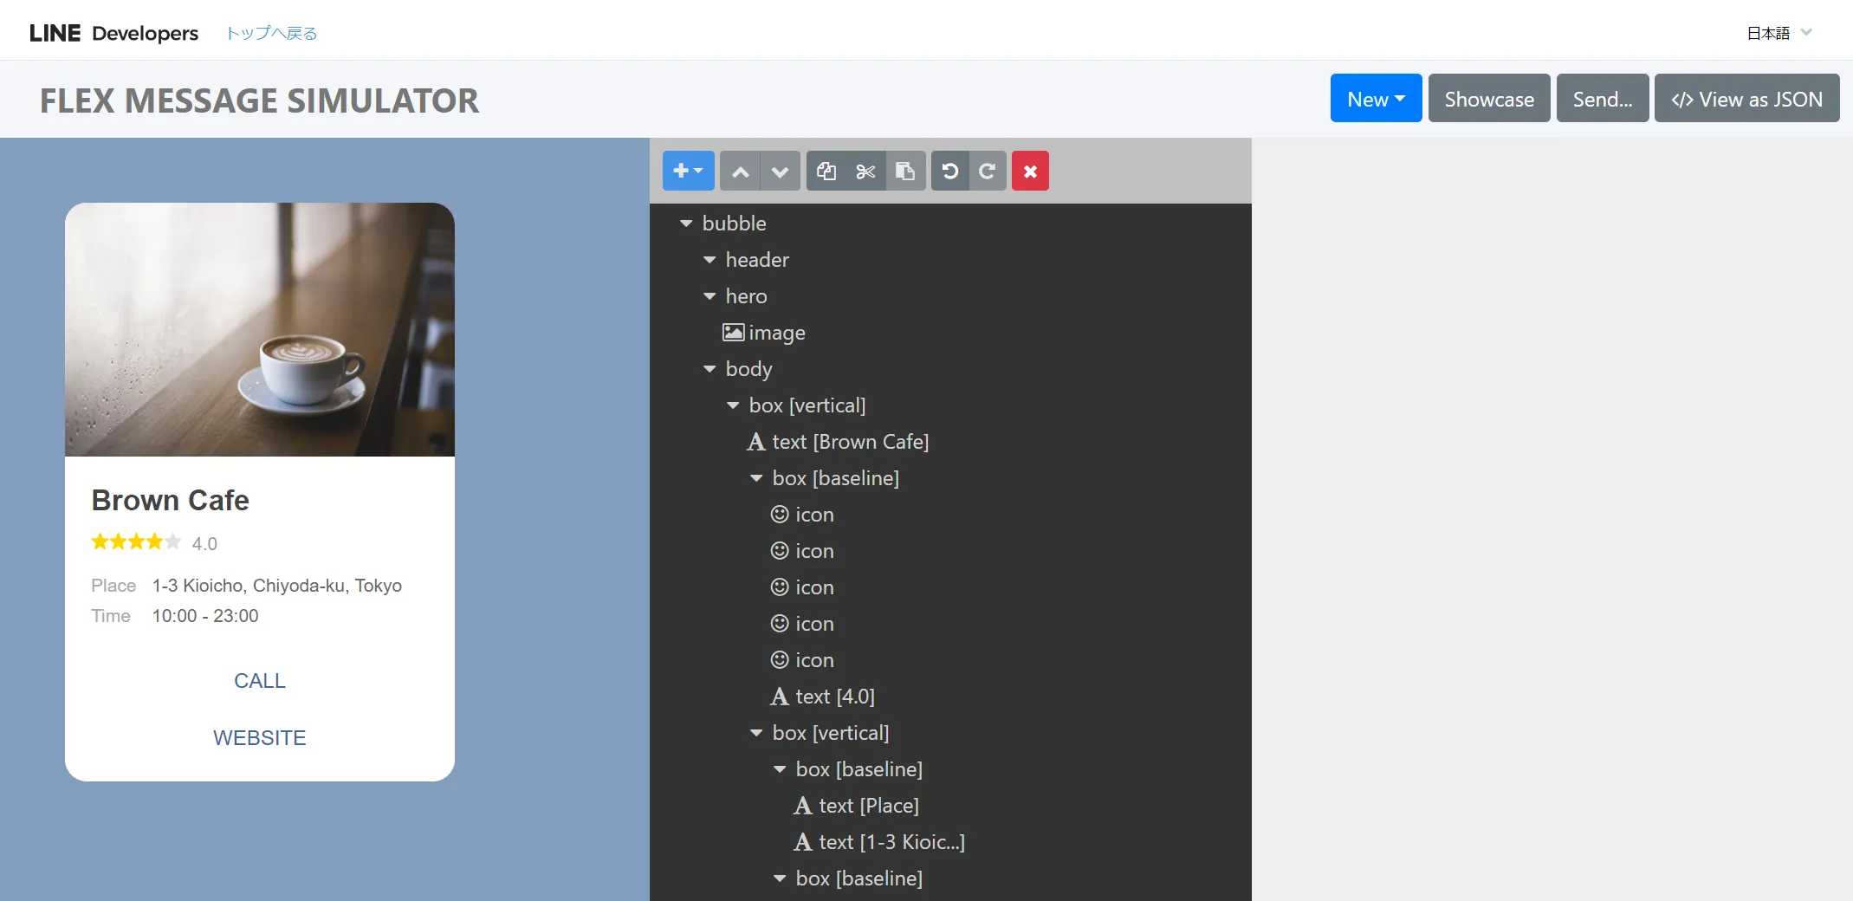Move selected node down with arrow

[780, 171]
